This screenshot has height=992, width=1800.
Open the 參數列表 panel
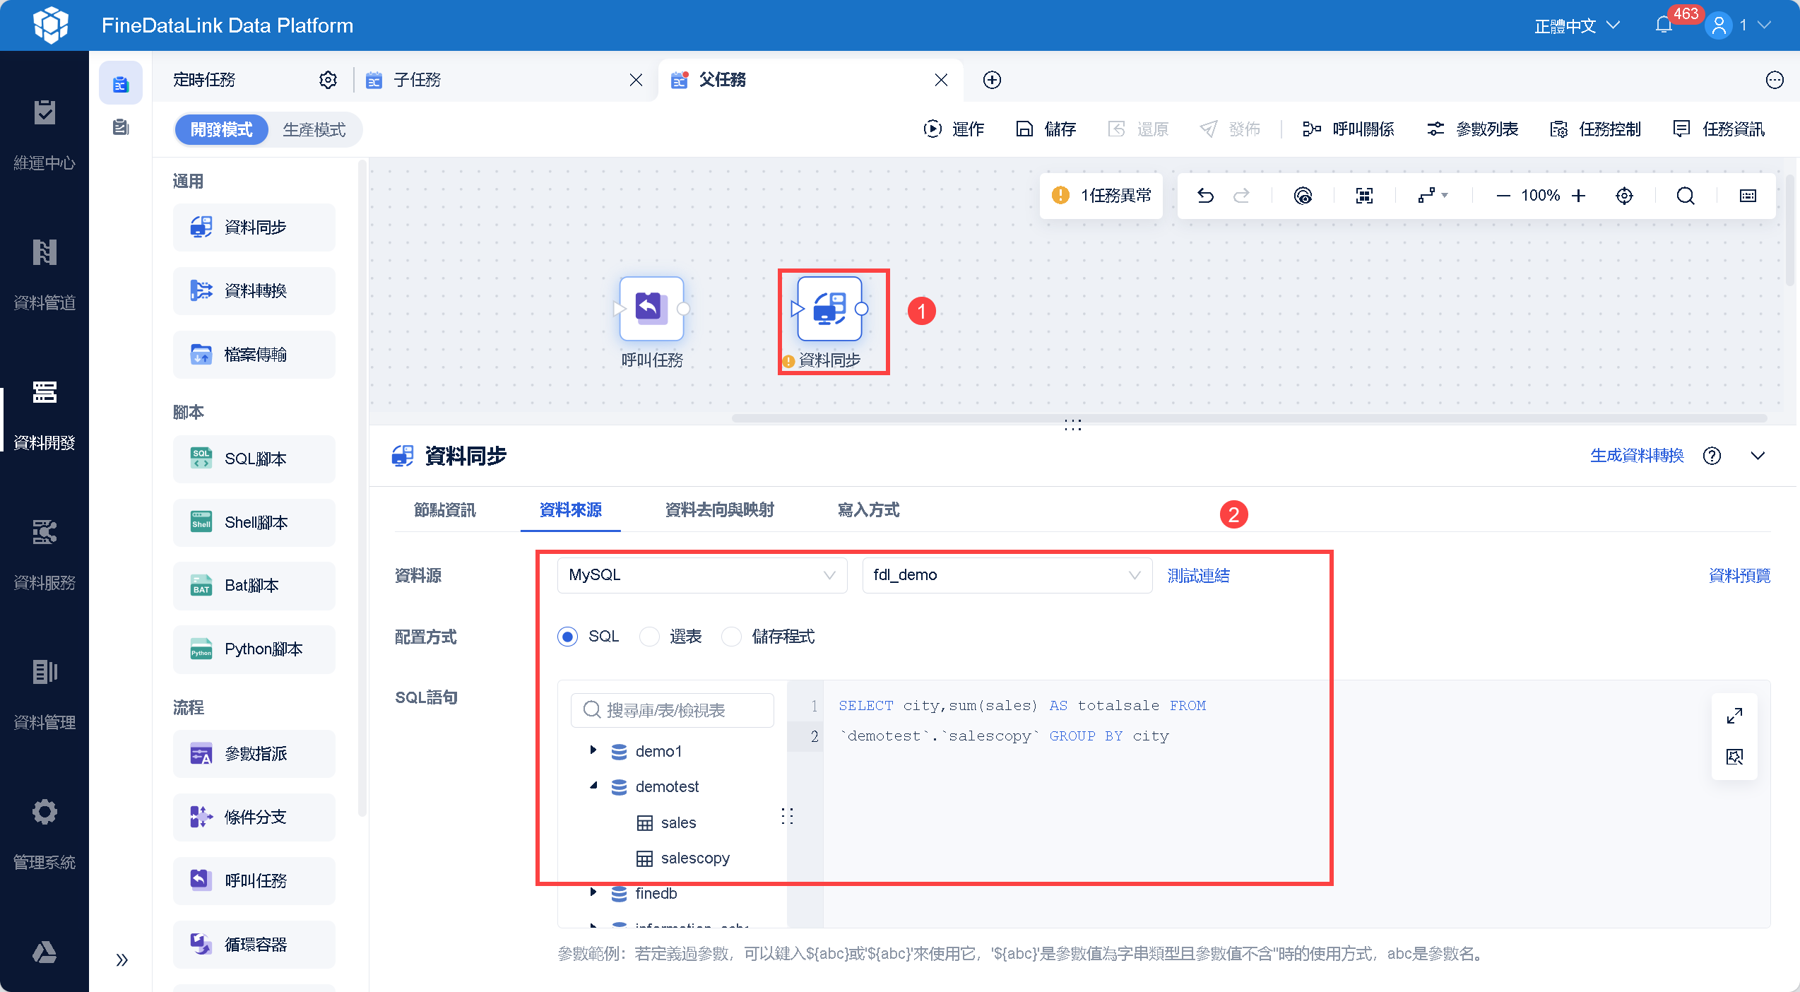(x=1472, y=129)
